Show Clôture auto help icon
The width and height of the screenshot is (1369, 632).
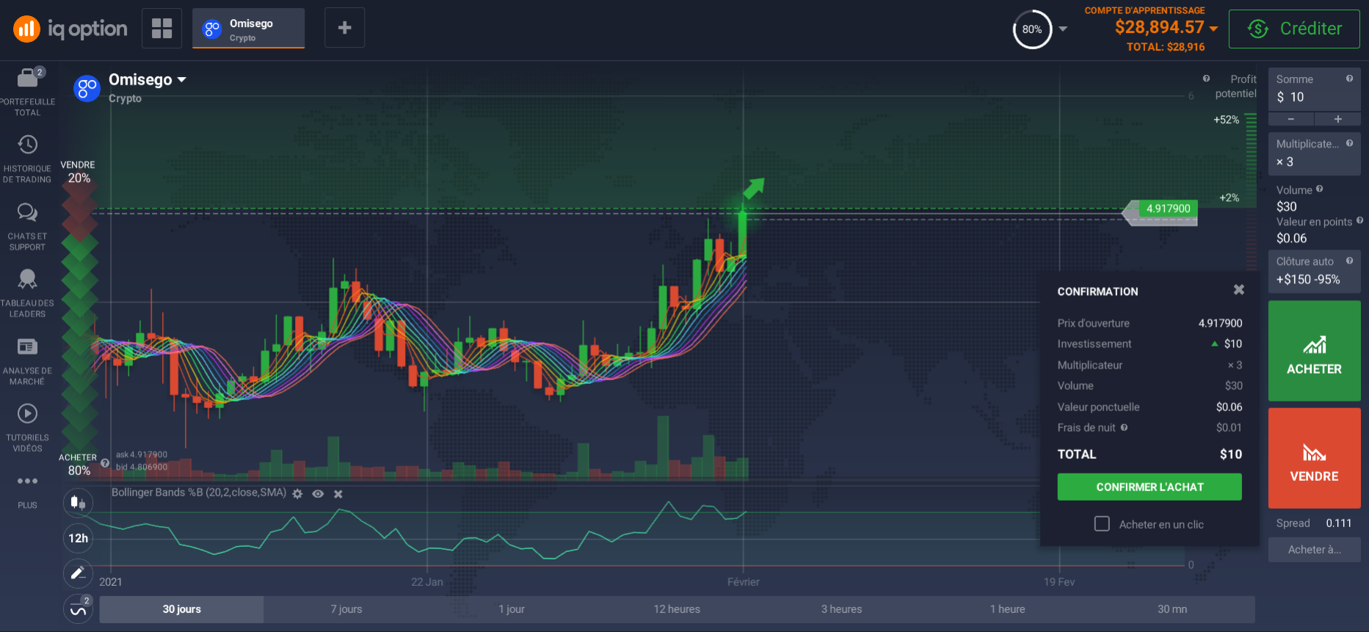tap(1349, 261)
